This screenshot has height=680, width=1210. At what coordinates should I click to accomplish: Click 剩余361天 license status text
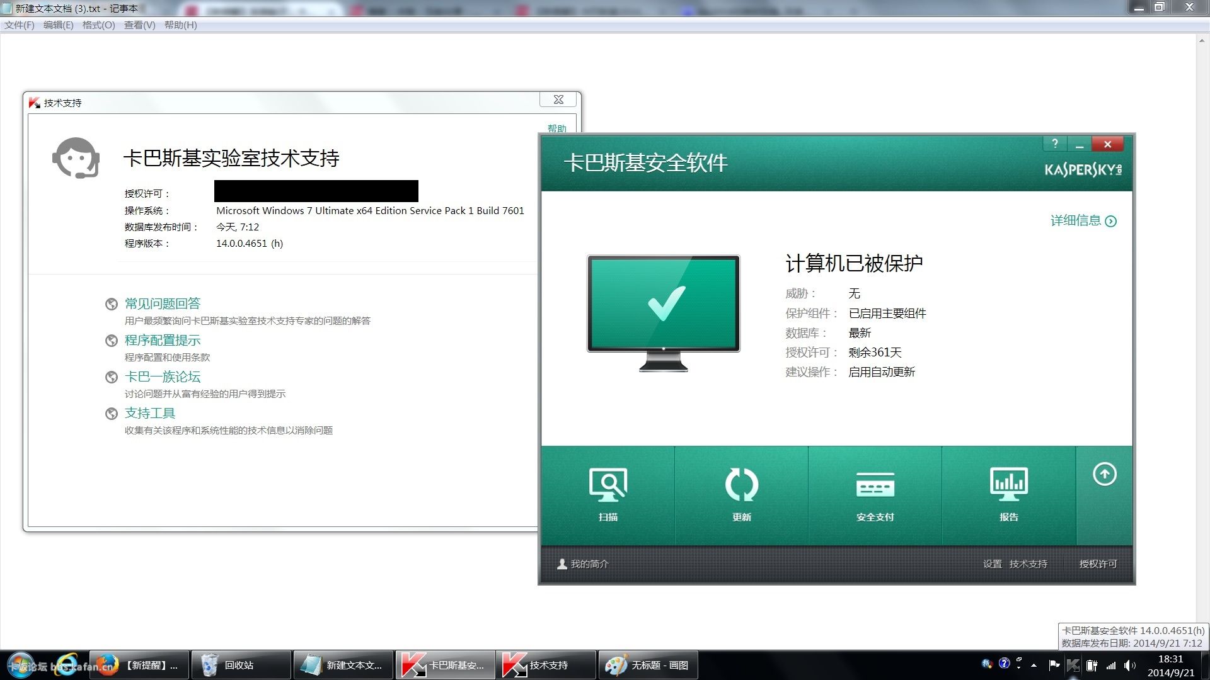875,352
